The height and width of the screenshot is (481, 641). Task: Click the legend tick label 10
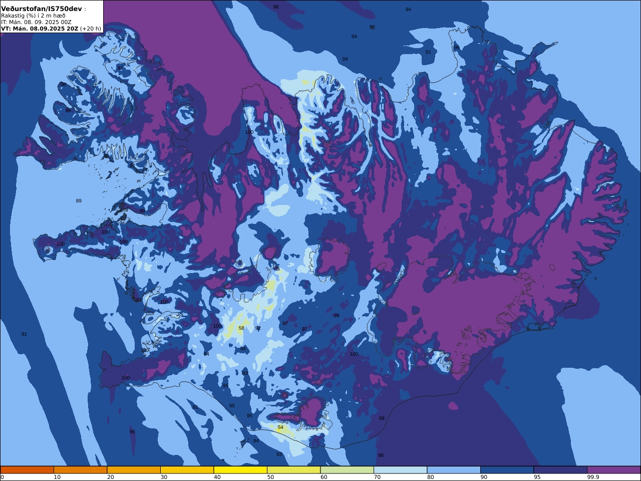pyautogui.click(x=57, y=477)
